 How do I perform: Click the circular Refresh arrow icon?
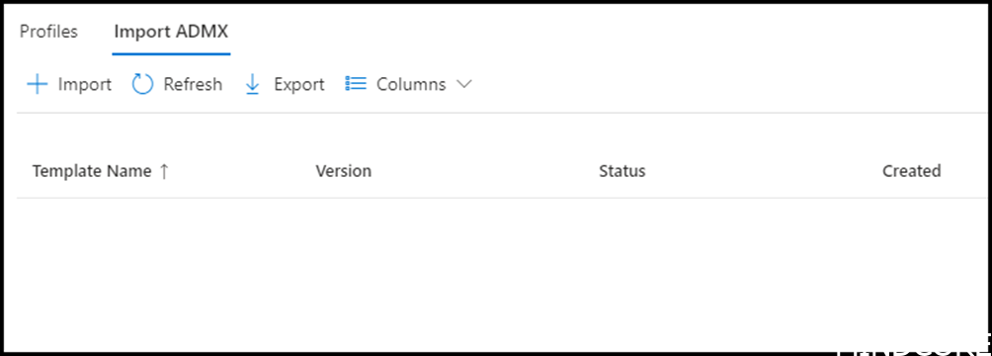pyautogui.click(x=143, y=84)
